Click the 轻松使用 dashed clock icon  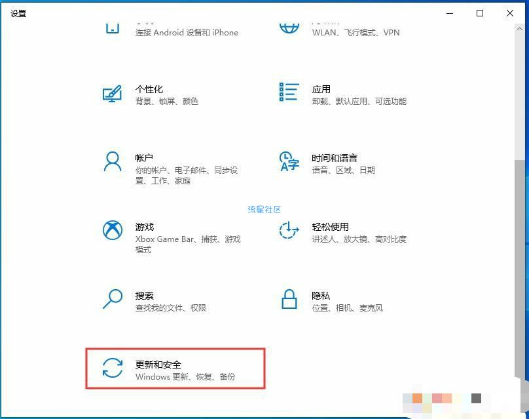coord(289,230)
